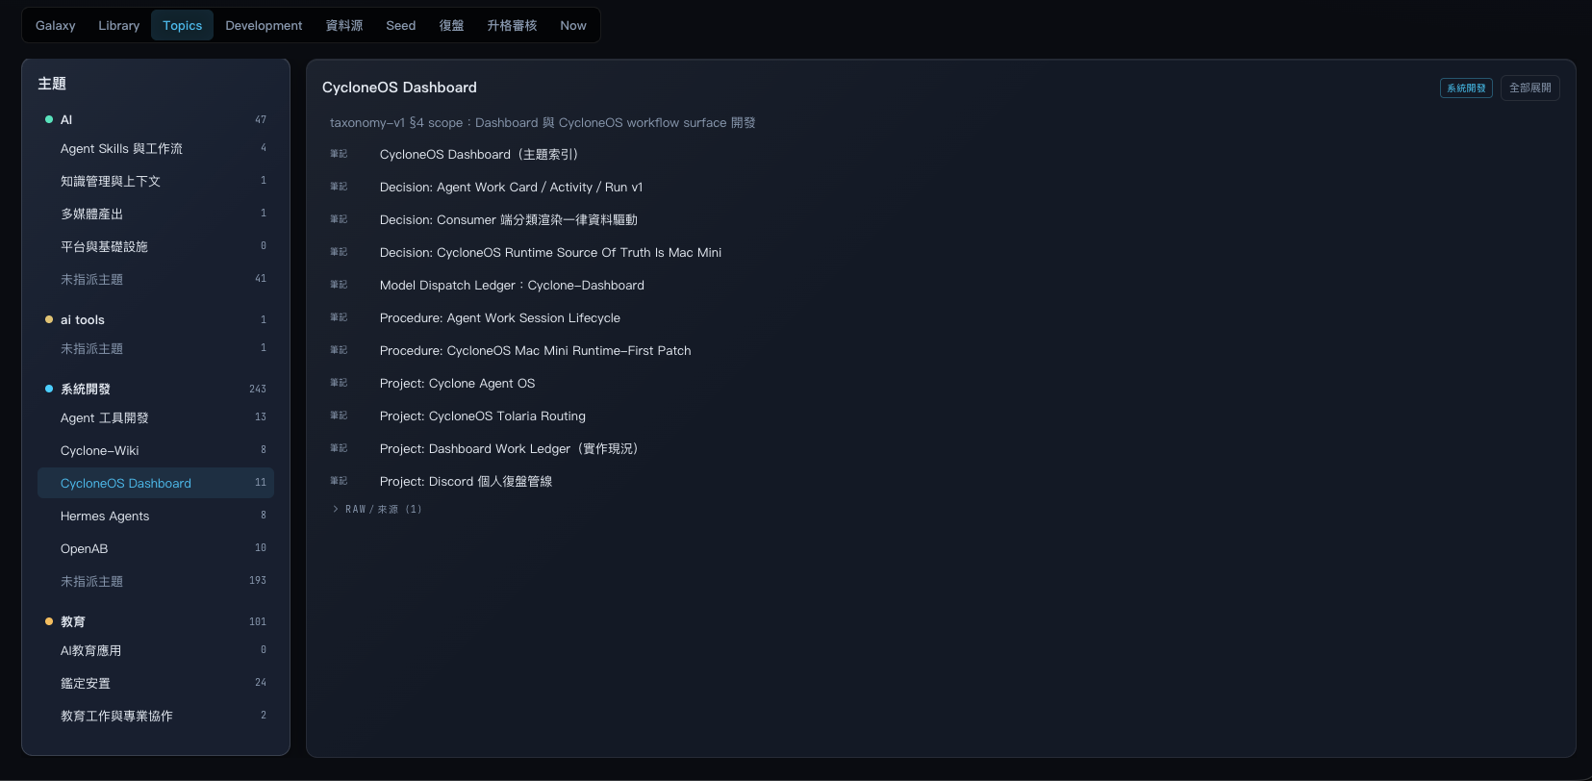
Task: Select CycloneOS Dashboard in sidebar
Action: [x=156, y=483]
